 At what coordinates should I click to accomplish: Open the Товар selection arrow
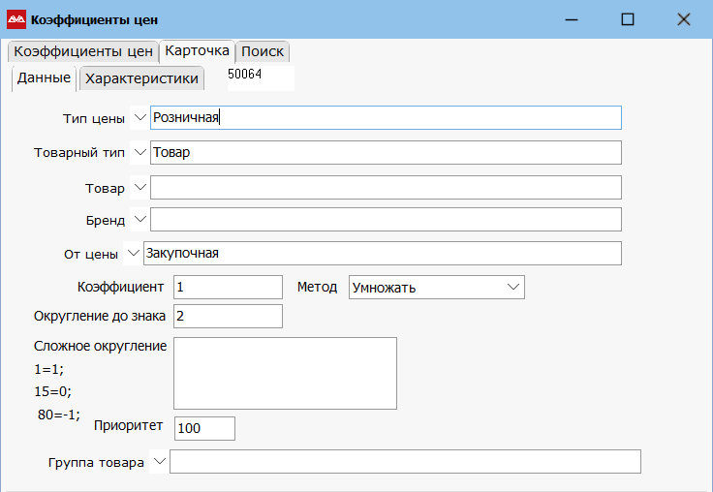139,187
